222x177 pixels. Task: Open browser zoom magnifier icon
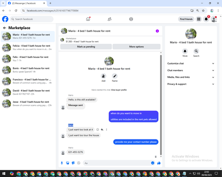tap(198, 11)
